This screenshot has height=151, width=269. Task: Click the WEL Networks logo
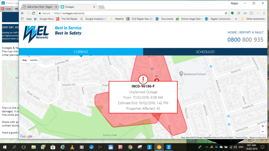tap(36, 34)
